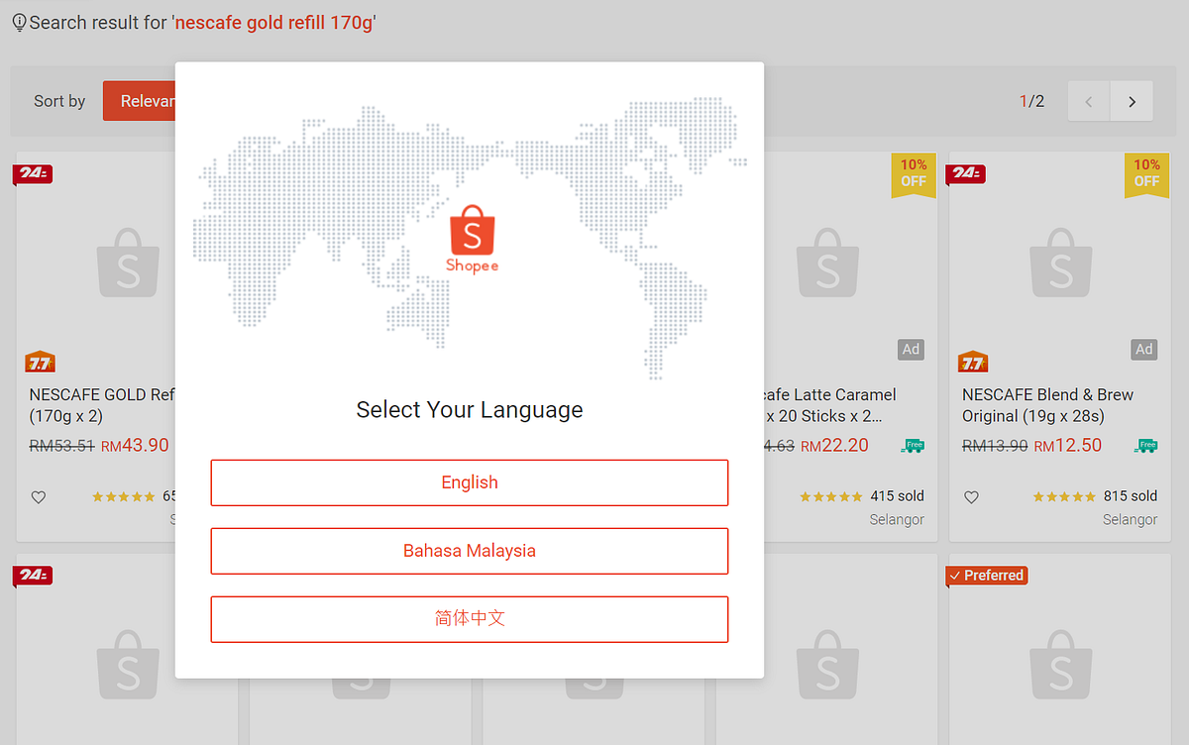
Task: Choose Bahasa Malaysia as the language
Action: [x=470, y=551]
